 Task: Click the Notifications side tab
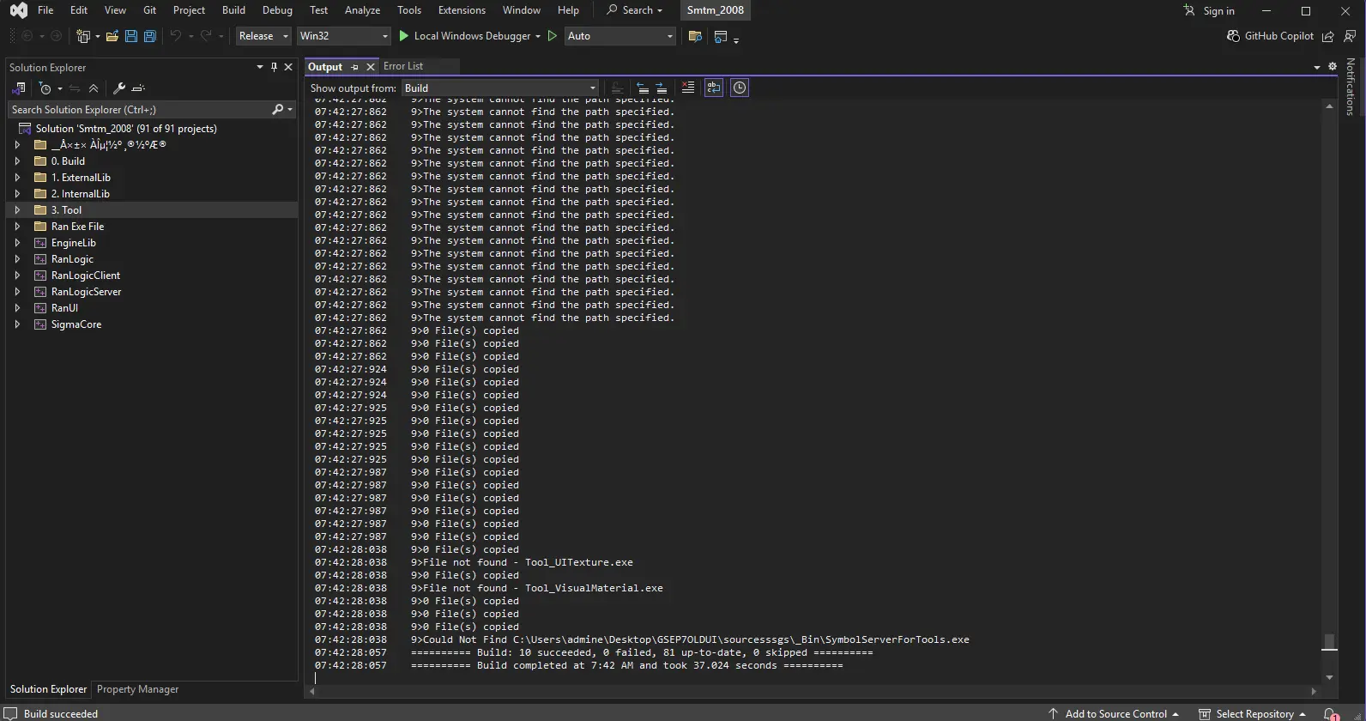click(1351, 87)
